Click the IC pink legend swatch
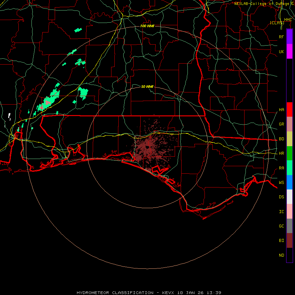Viewport: 295px width, 295px height. (289, 211)
